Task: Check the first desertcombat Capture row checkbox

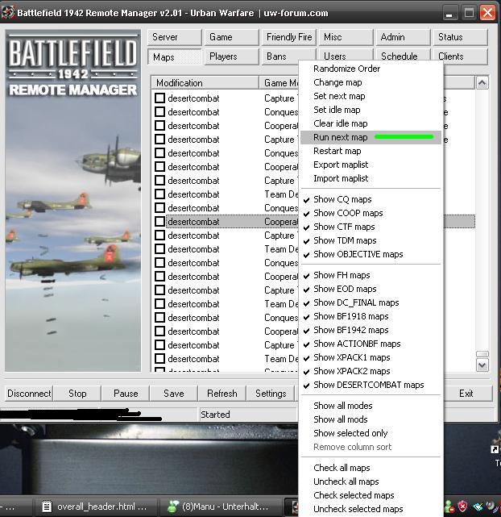Action: [x=160, y=98]
